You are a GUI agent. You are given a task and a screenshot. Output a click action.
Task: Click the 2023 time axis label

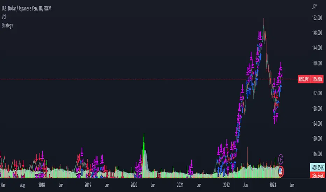[x=272, y=185]
